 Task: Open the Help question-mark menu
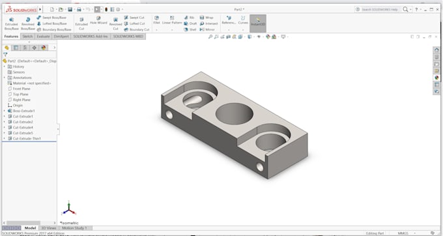pos(416,9)
